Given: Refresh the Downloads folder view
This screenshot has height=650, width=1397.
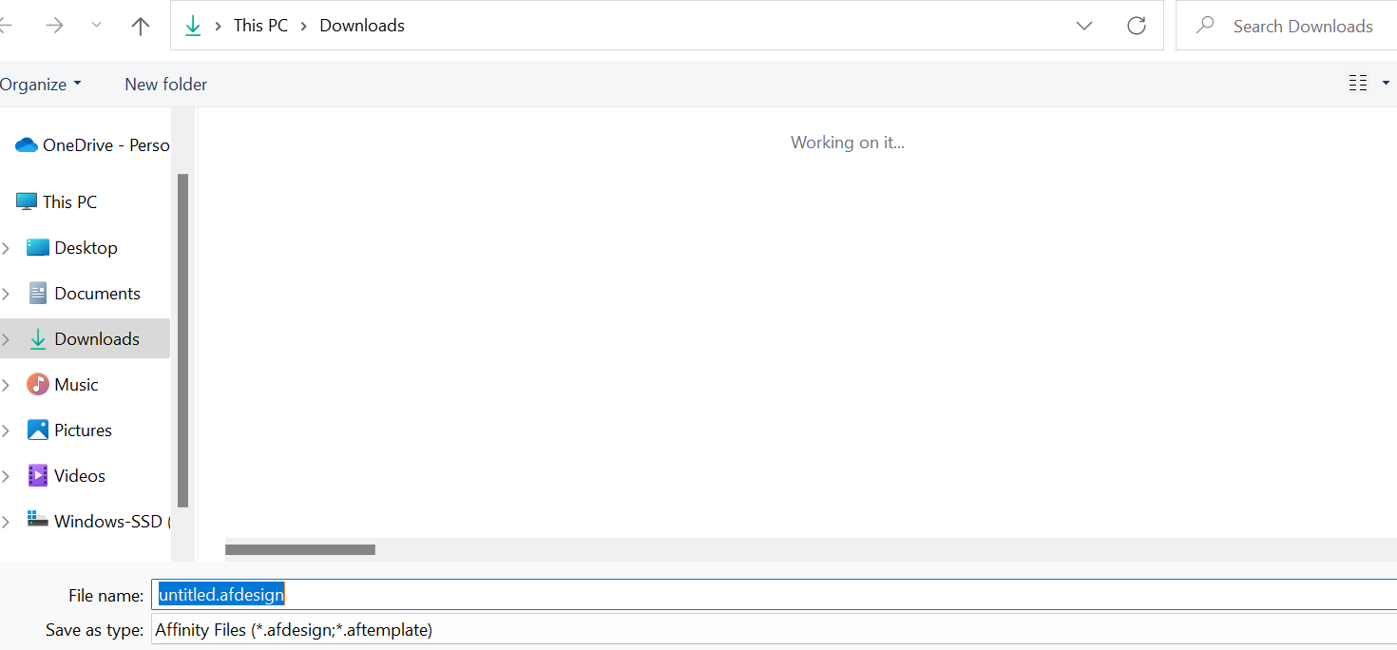Looking at the screenshot, I should [x=1137, y=26].
